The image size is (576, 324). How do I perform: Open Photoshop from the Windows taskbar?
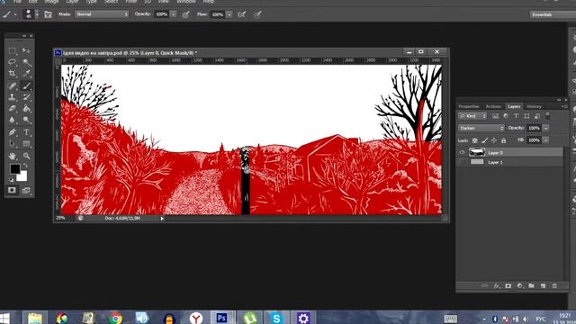click(222, 318)
